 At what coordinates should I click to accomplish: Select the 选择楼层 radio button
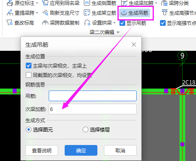click(86, 129)
